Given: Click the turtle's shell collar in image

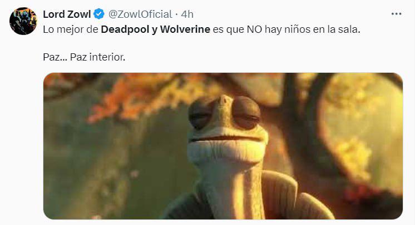Looking at the screenshot, I should click(278, 196).
